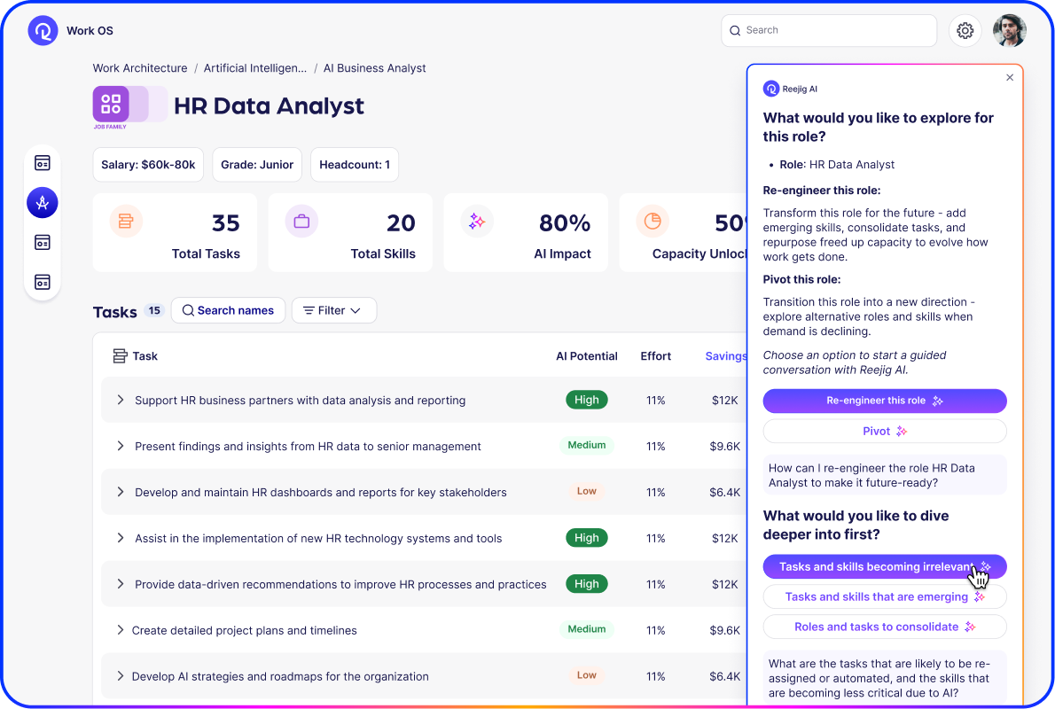
Task: Select the compass icon in left sidebar
Action: tap(43, 203)
